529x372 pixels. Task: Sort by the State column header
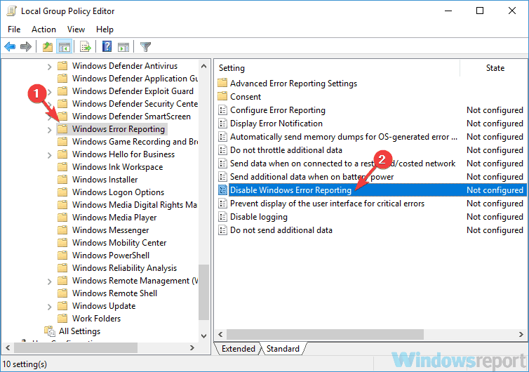pos(495,68)
